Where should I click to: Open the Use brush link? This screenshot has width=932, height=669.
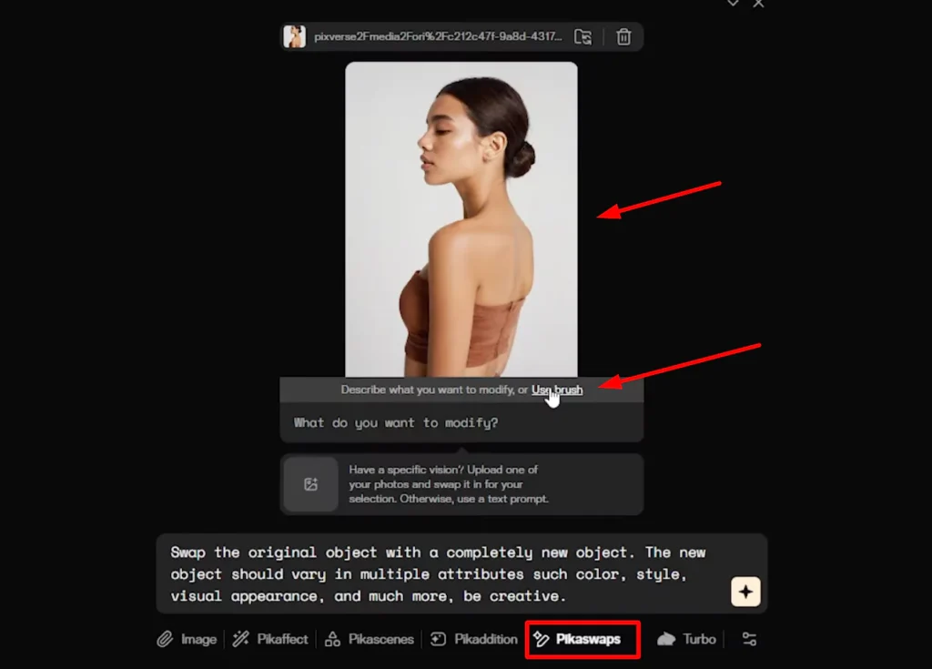[x=557, y=390]
